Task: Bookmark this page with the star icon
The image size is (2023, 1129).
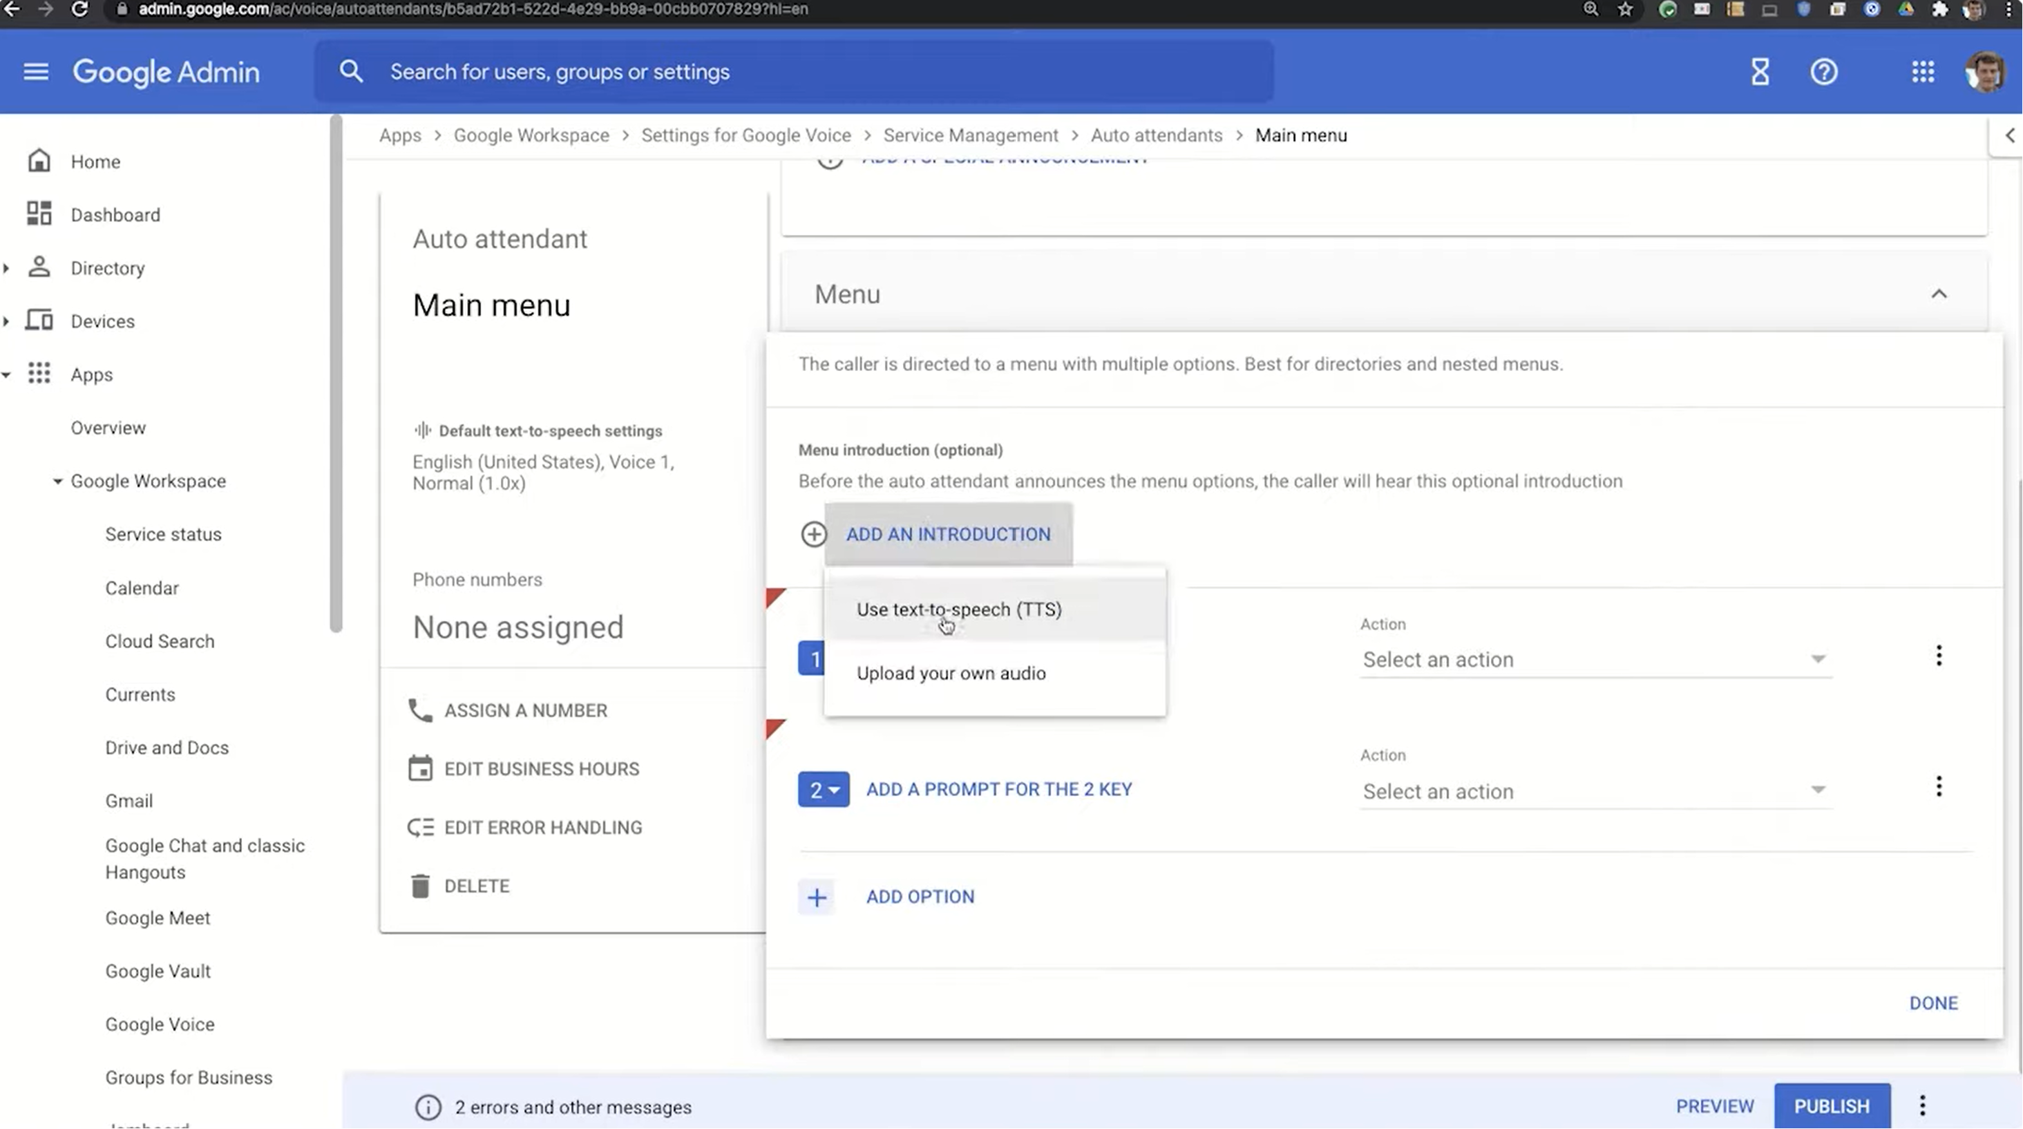Action: coord(1625,10)
